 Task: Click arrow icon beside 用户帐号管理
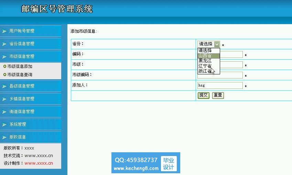[x=4, y=31]
